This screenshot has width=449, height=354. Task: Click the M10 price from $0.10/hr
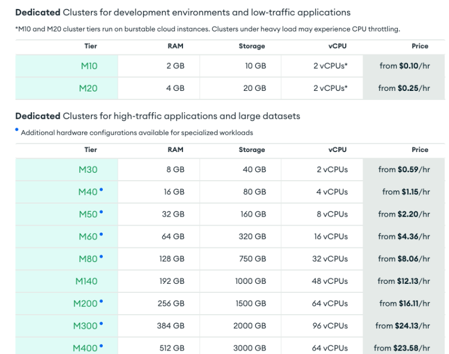[x=404, y=66]
